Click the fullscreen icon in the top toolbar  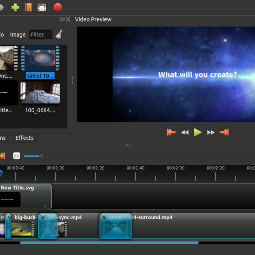tap(42, 7)
